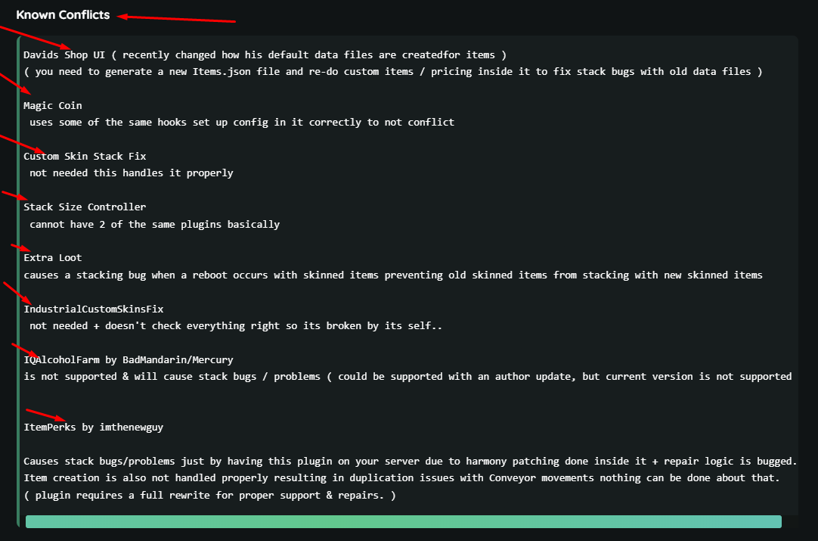Click the 'is not supported & will cause' line
This screenshot has height=541, width=818.
coord(407,377)
